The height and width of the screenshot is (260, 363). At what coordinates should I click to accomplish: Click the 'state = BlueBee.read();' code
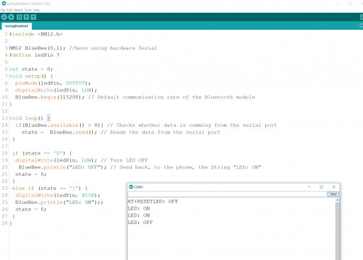60,132
